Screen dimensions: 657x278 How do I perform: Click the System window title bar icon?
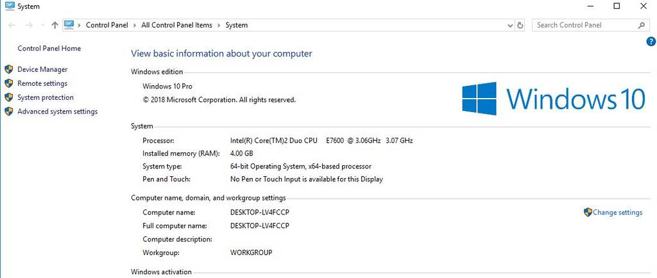click(x=10, y=6)
